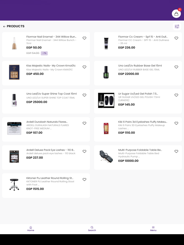Click the heart icon on Flormar Nail Enamel
Screen dimensions: 184x245
(x=84, y=38)
